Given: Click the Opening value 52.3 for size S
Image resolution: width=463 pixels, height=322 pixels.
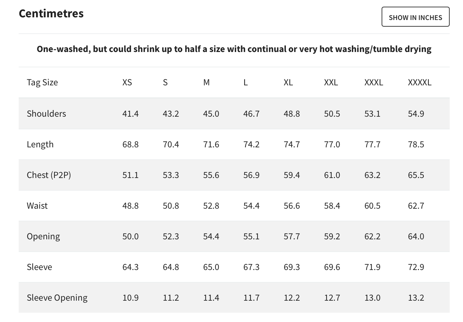Looking at the screenshot, I should pos(171,236).
